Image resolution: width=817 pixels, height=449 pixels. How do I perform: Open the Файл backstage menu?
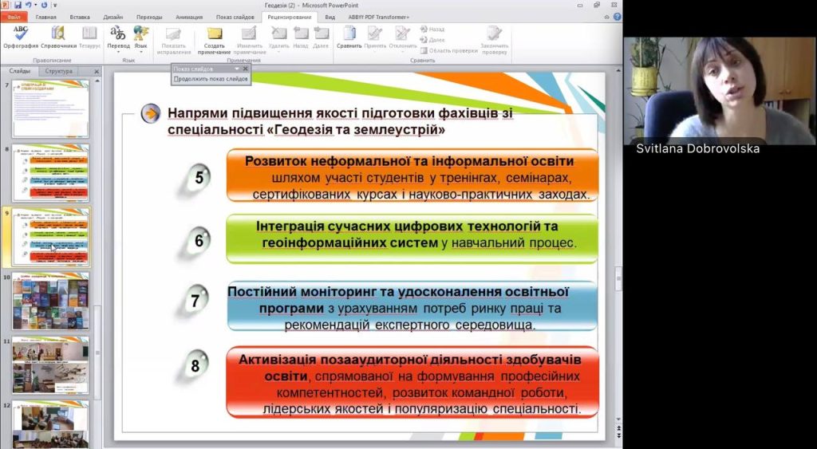point(14,16)
